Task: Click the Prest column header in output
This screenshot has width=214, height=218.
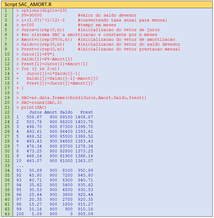Action: tap(87, 112)
